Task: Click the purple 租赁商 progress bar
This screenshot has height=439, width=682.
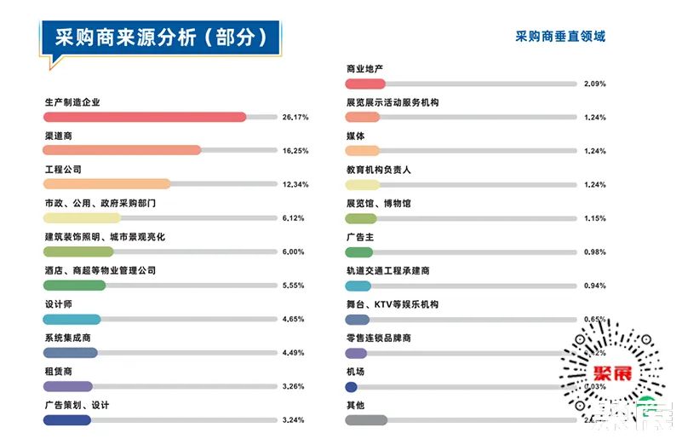Action: [67, 386]
